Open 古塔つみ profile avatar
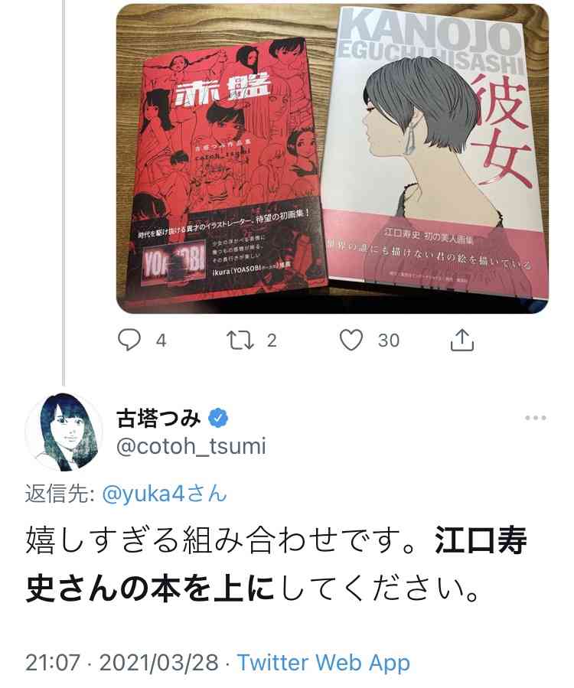Image resolution: width=574 pixels, height=688 pixels. pos(64,432)
